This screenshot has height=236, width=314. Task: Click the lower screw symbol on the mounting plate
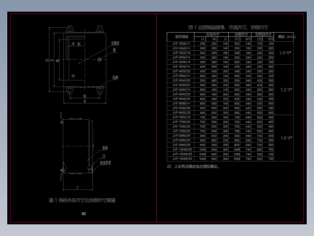pyautogui.click(x=73, y=76)
